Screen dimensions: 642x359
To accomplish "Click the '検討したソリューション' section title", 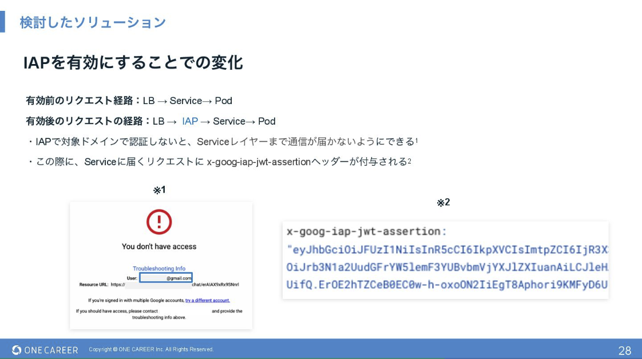I will click(x=93, y=22).
